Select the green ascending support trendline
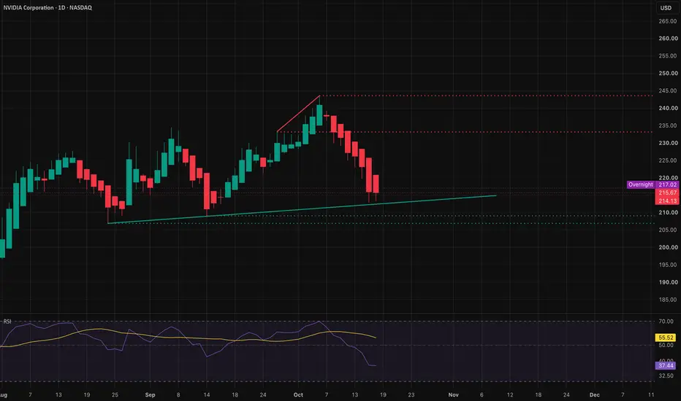 (302, 209)
